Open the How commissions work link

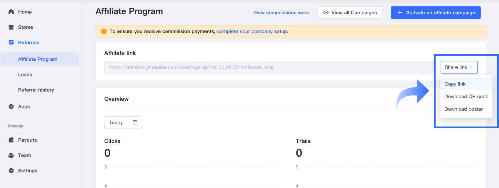(281, 13)
